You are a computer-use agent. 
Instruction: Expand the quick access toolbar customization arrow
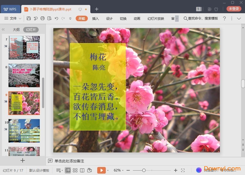pyautogui.click(x=70, y=18)
